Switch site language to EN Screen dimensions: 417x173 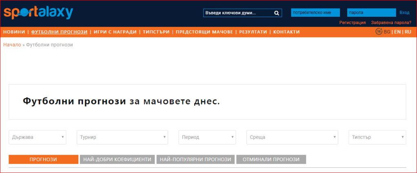pyautogui.click(x=397, y=32)
